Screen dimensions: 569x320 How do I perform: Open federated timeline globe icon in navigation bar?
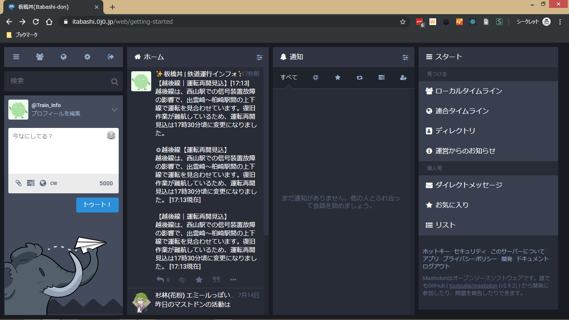[x=63, y=57]
